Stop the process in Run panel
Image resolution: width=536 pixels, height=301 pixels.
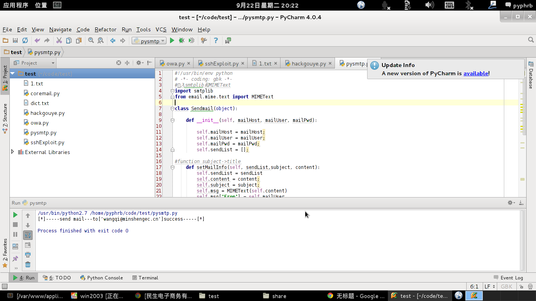(x=15, y=225)
